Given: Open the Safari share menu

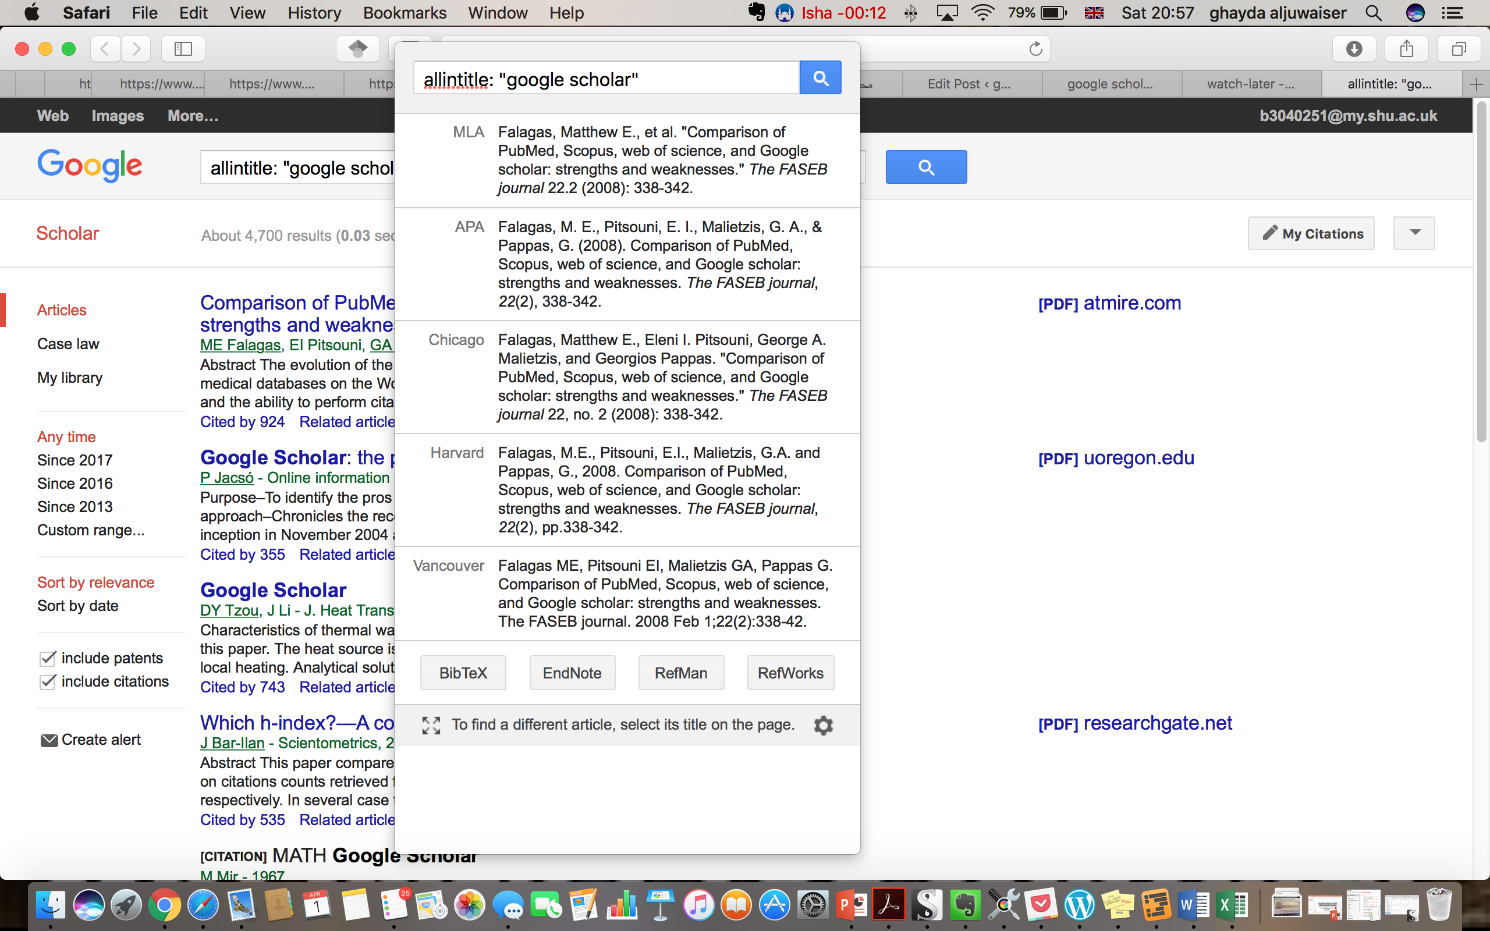Looking at the screenshot, I should point(1406,49).
